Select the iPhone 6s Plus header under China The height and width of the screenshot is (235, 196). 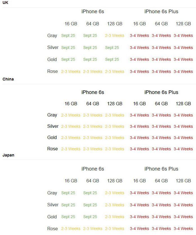coord(161,92)
